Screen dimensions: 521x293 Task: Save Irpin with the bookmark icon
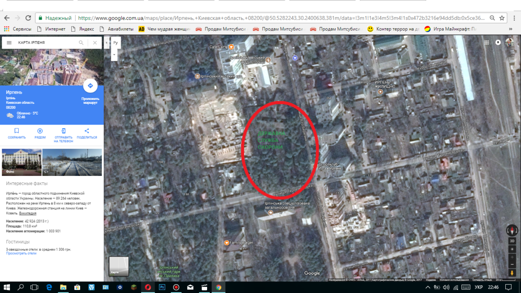(x=16, y=131)
